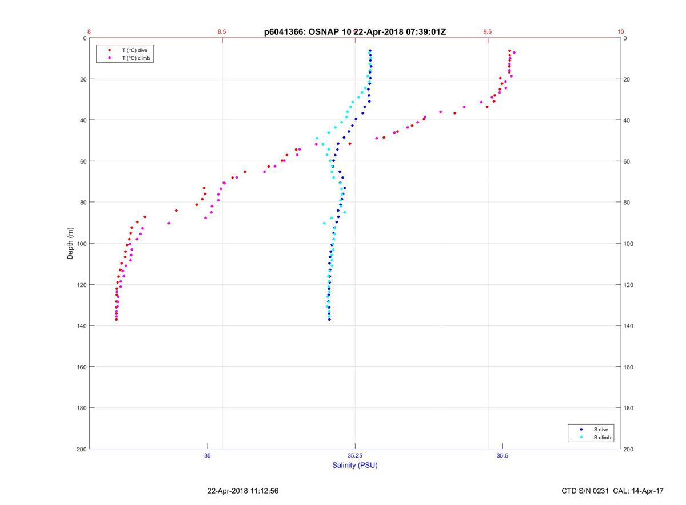Click the left depth tick label 140
Image resolution: width=686 pixels, height=505 pixels.
(81, 326)
